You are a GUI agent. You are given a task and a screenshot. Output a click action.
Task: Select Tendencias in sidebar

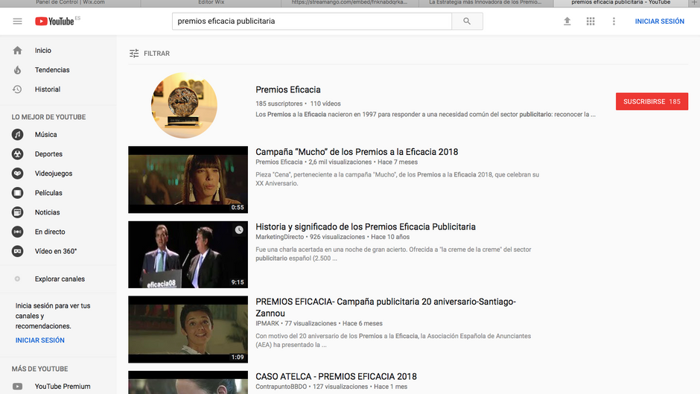click(x=52, y=70)
